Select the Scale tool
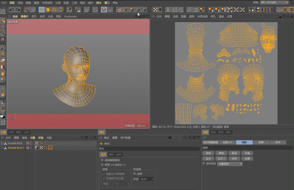This screenshot has height=190, width=294. pyautogui.click(x=49, y=10)
